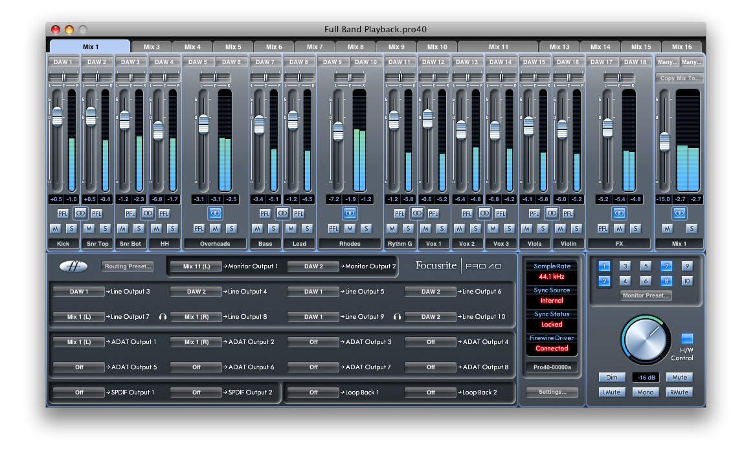The height and width of the screenshot is (452, 755).
Task: Click the headphone icon beside Line Output 9
Action: (x=397, y=317)
